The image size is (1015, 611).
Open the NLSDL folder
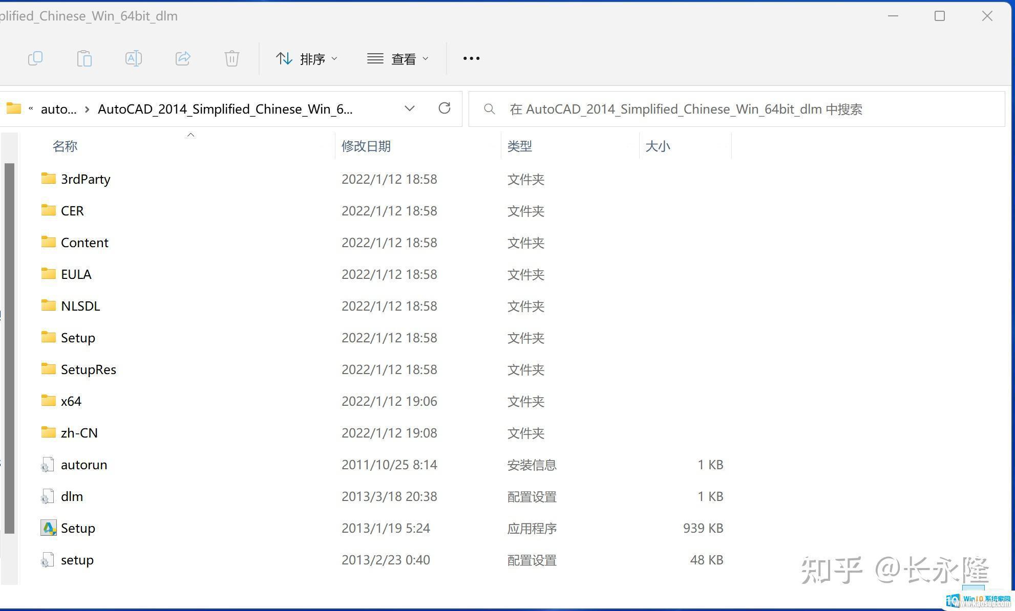80,305
